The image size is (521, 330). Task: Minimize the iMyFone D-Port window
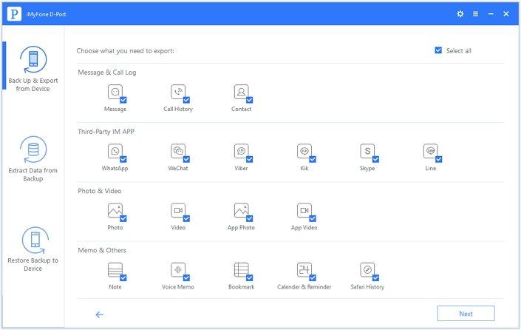491,14
